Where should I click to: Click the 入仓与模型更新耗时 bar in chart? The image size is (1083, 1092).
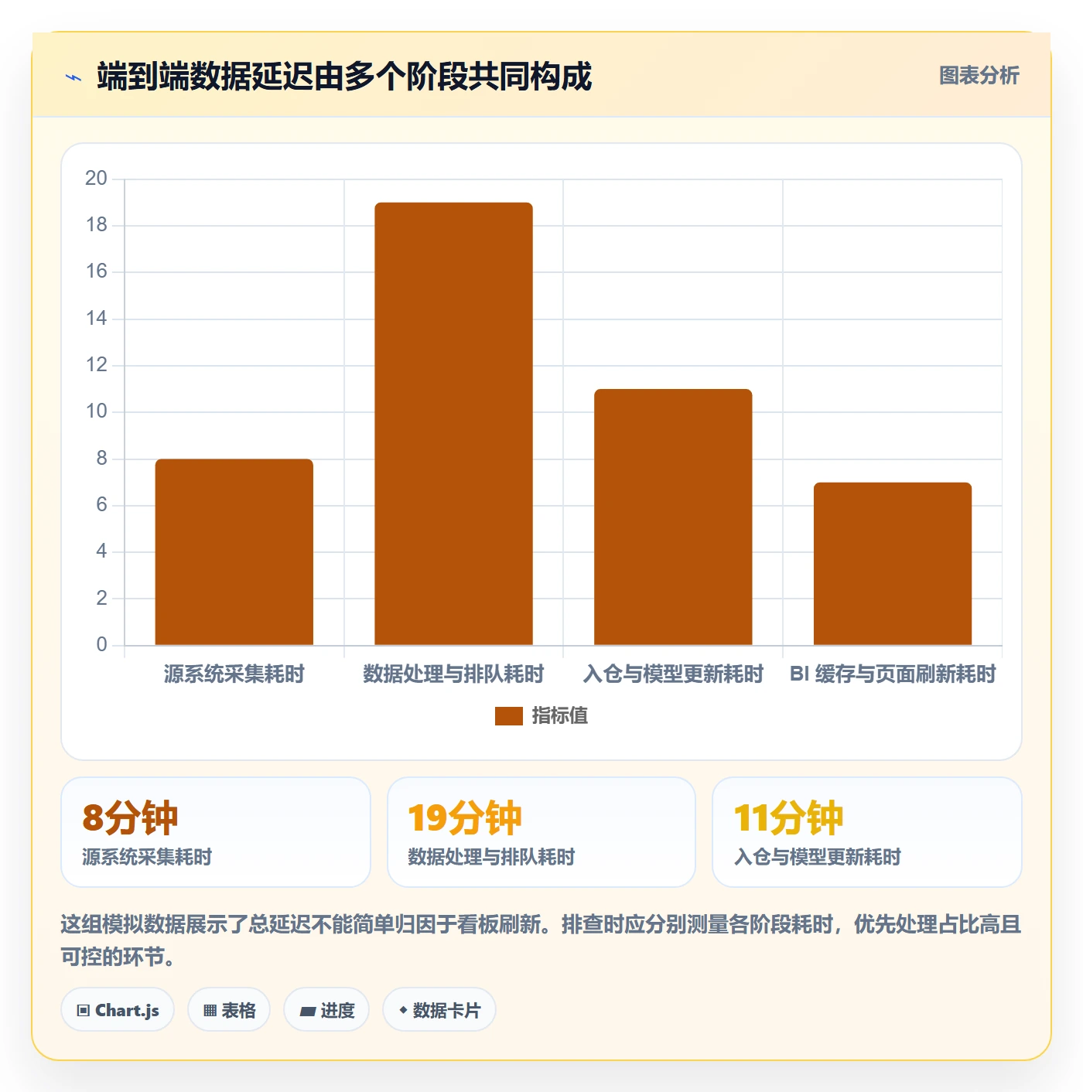click(673, 517)
